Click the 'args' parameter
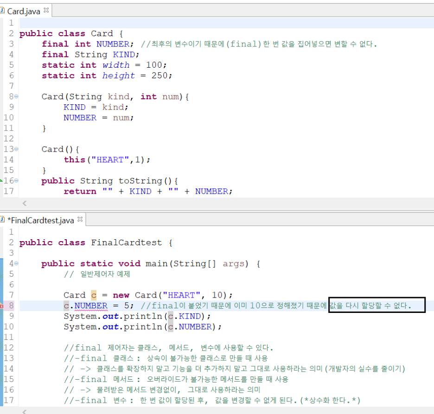This screenshot has height=414, width=434. point(234,264)
